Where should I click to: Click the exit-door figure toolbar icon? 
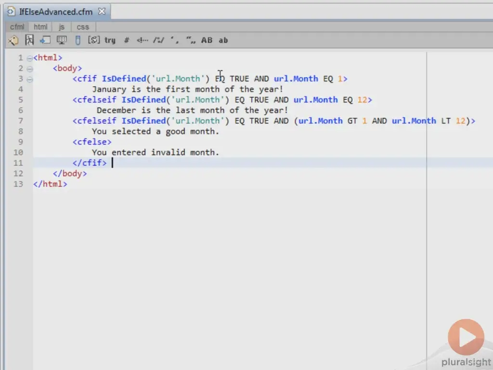click(29, 40)
